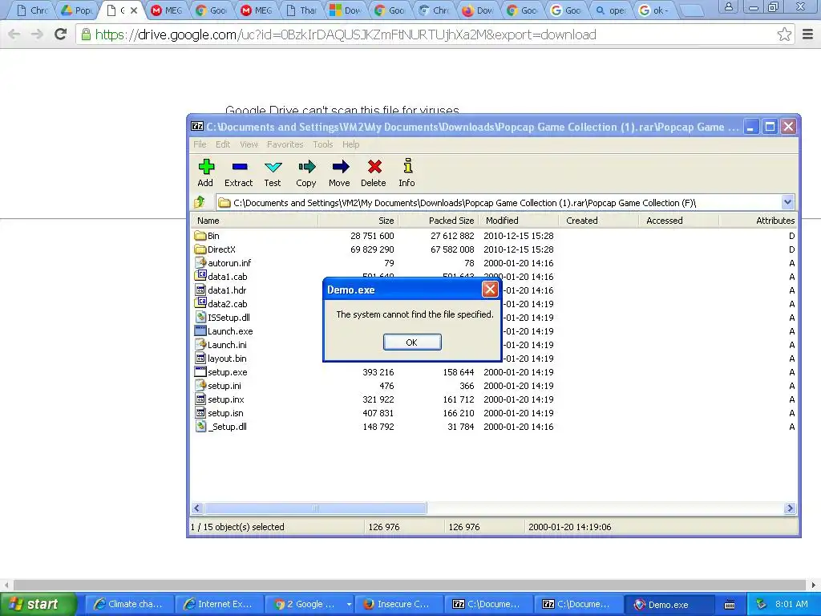Click size value 393 216 of setup.exe

pyautogui.click(x=378, y=372)
